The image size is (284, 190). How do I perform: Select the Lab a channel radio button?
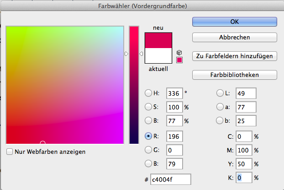[220, 107]
